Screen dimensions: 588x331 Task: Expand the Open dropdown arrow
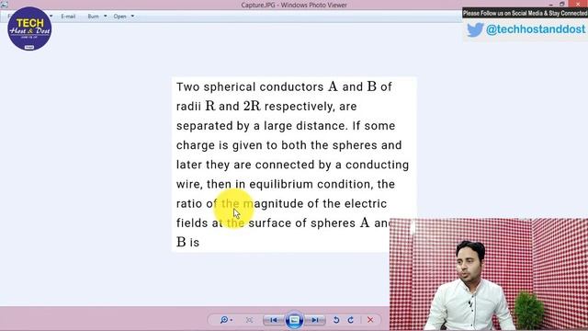(132, 17)
